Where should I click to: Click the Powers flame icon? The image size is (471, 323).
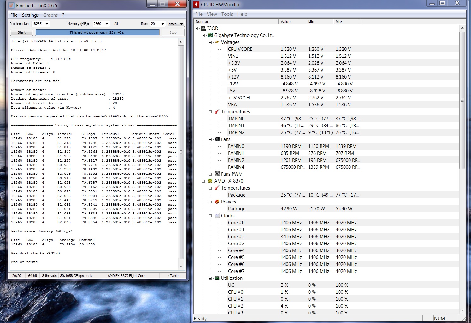[x=217, y=202]
